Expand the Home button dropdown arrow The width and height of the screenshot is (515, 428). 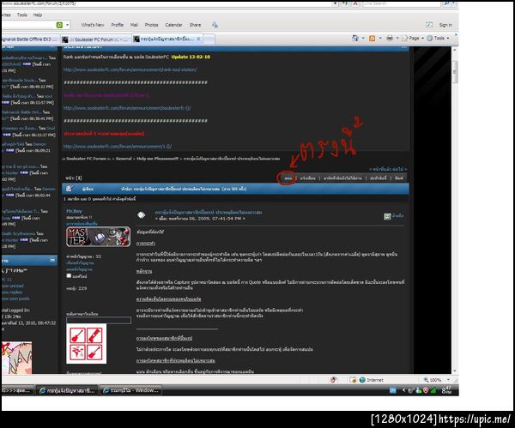point(363,38)
